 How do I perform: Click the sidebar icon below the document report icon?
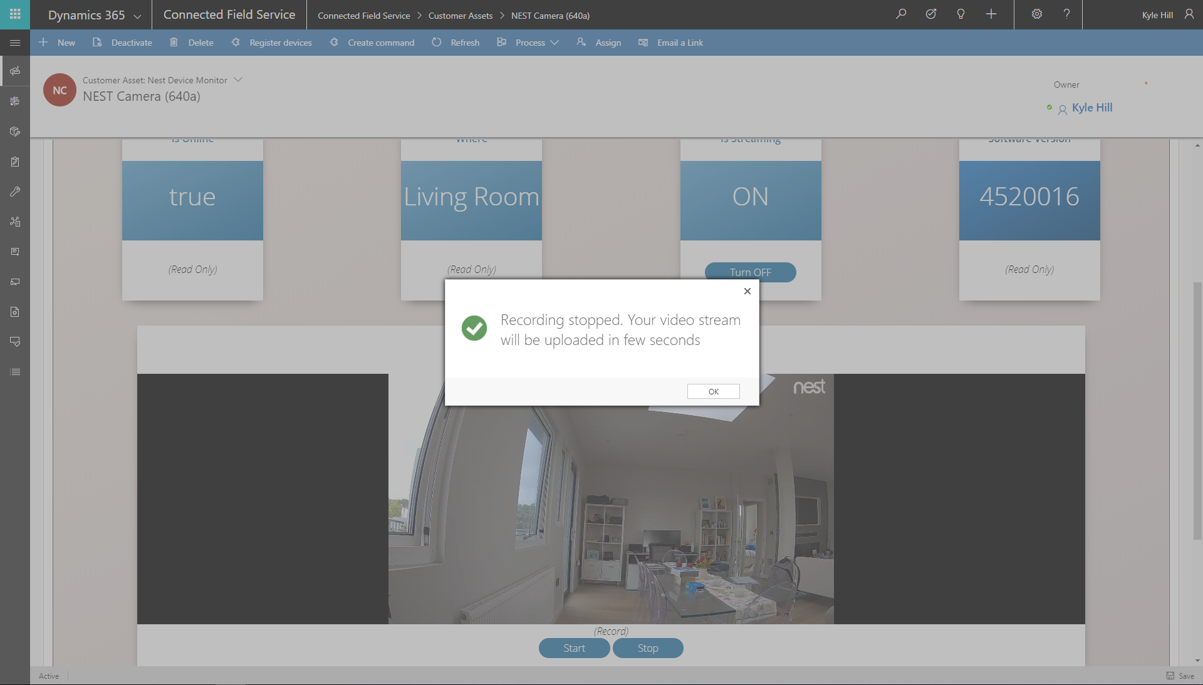click(15, 342)
